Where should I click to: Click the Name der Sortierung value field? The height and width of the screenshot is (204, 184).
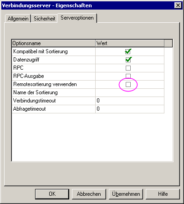coord(130,92)
